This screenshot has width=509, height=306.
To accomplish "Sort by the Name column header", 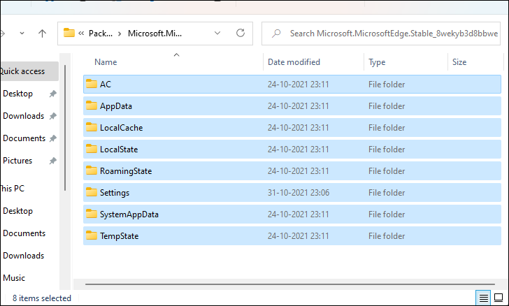I will (106, 62).
